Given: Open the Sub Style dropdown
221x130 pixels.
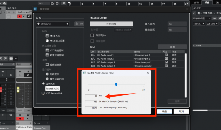Looking at the screenshot, I should tap(212, 24).
